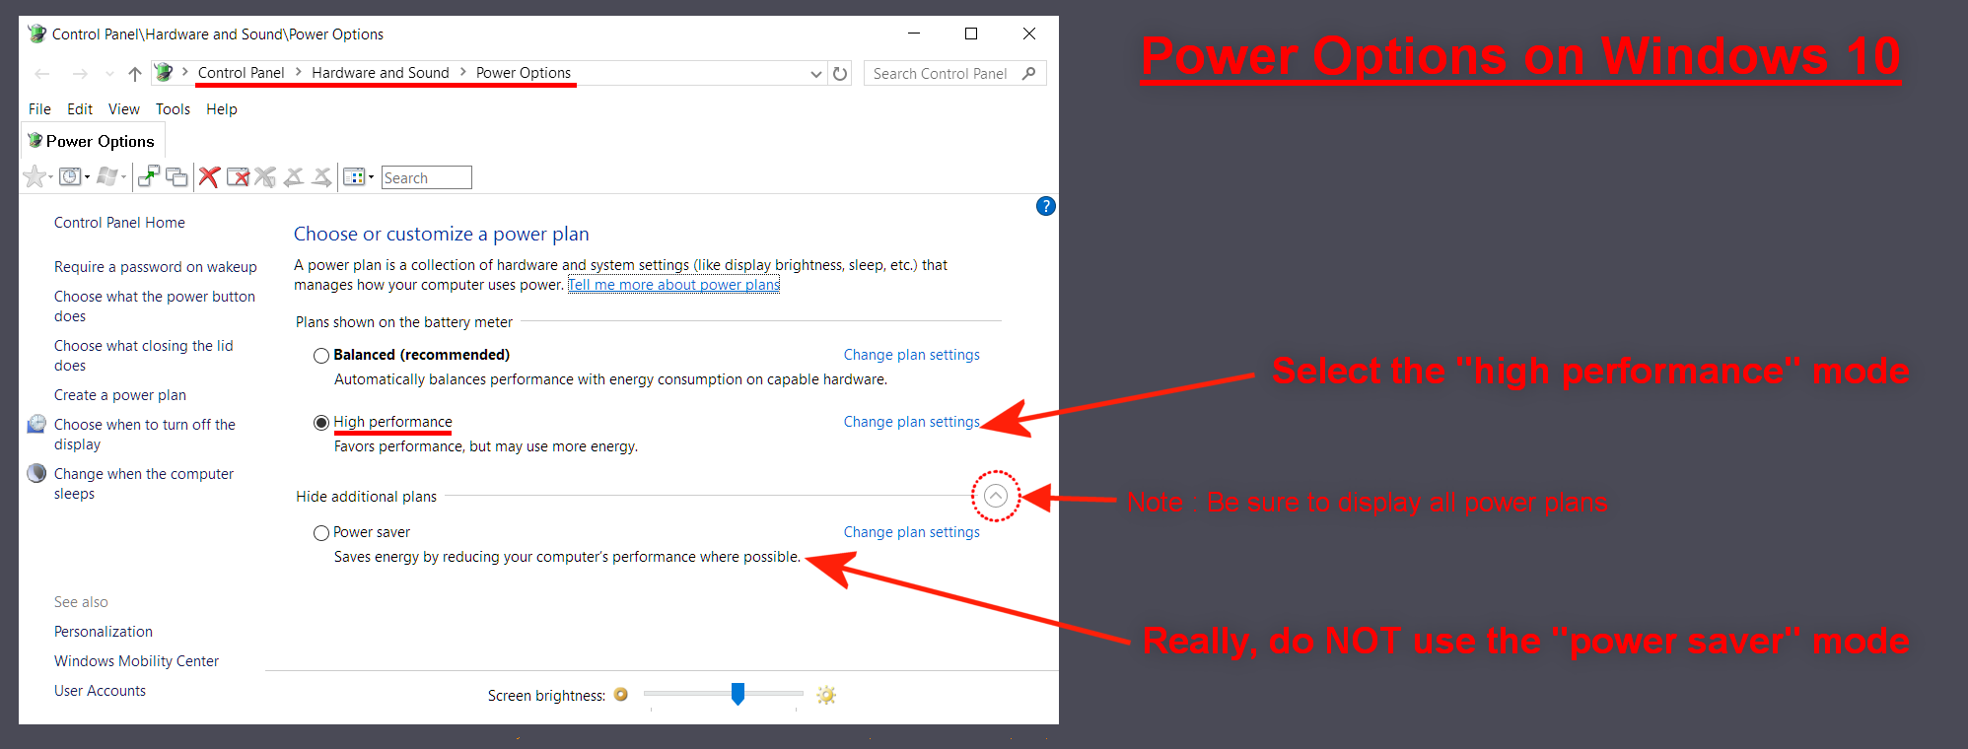Open the File menu
This screenshot has width=1968, height=749.
(x=39, y=109)
